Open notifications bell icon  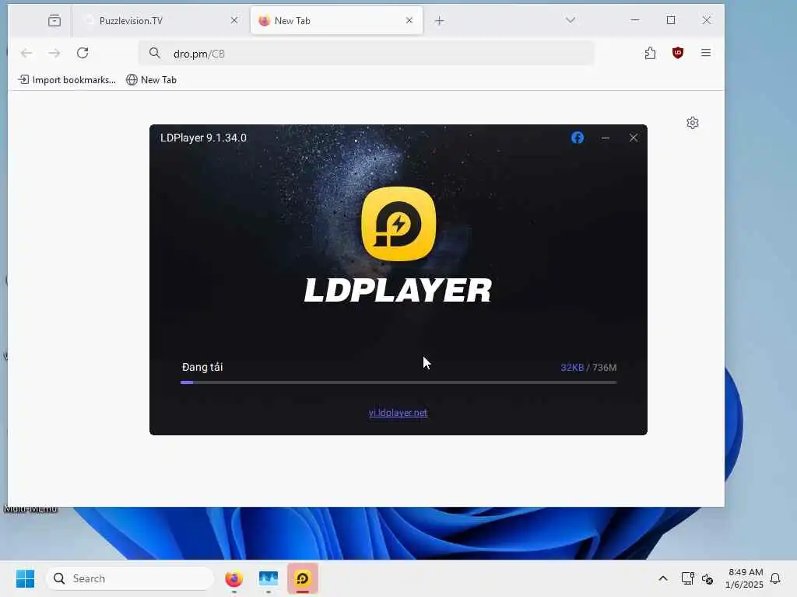pyautogui.click(x=775, y=578)
